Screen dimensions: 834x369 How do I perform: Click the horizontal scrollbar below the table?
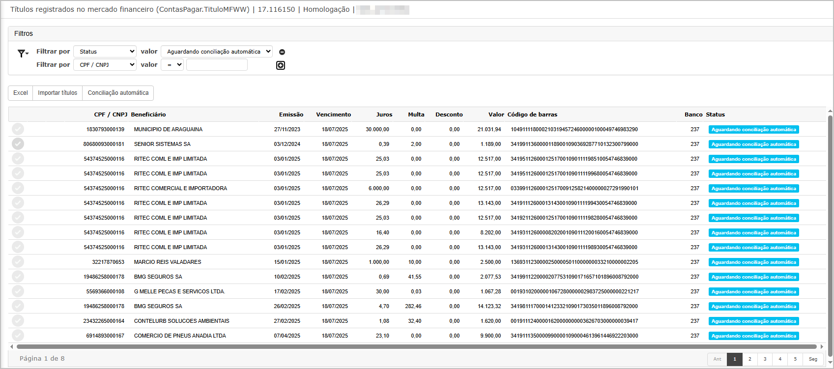416,346
